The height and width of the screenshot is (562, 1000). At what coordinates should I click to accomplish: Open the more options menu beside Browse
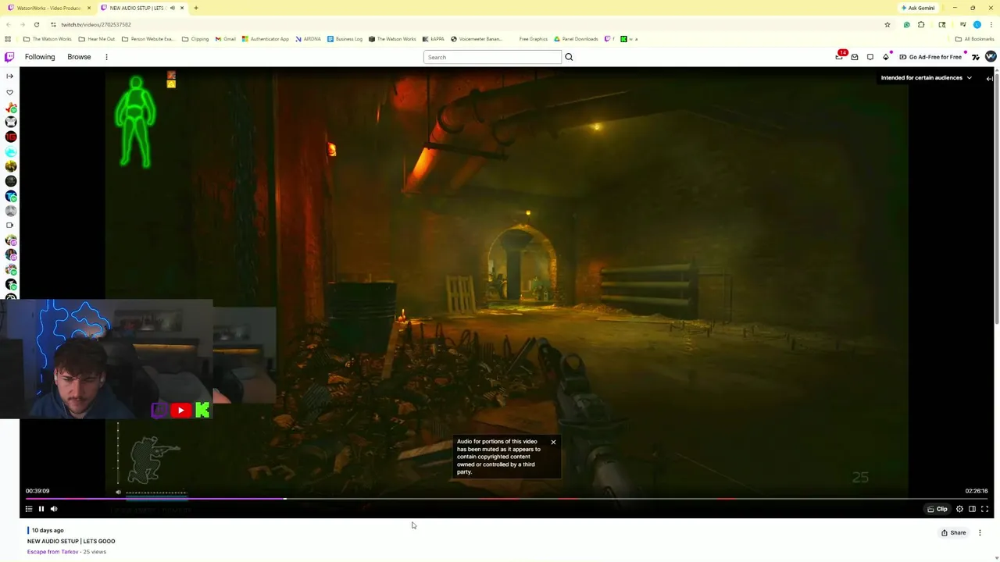point(106,57)
